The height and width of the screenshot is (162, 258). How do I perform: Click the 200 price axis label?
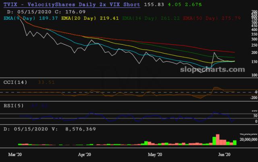254,53
